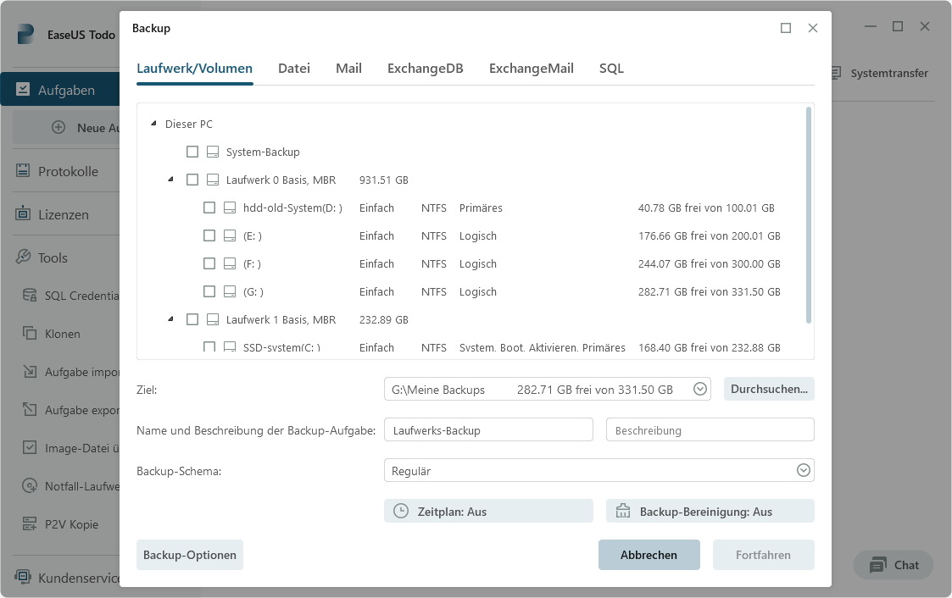
Task: Select the 232.89 GB size text
Action: pos(384,319)
